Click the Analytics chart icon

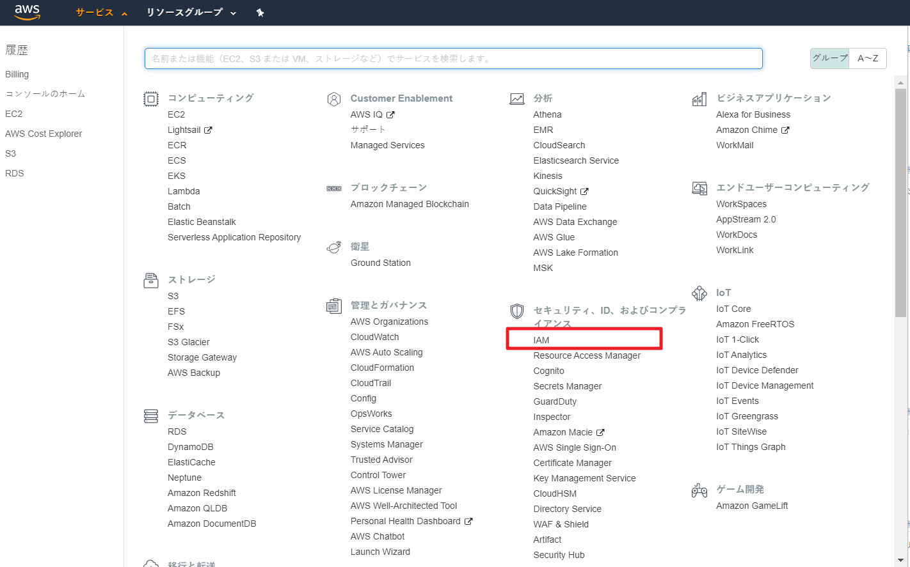pos(516,98)
